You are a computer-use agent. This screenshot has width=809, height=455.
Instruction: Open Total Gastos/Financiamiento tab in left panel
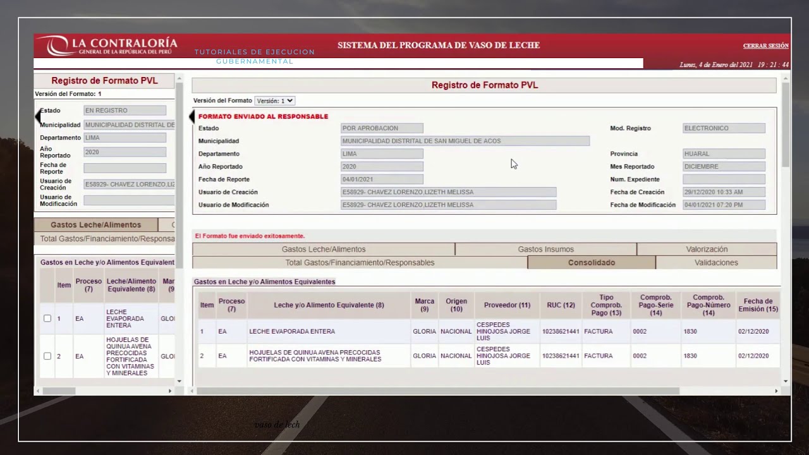(x=105, y=239)
